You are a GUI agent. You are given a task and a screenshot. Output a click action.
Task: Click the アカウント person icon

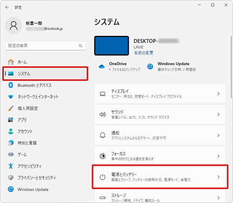(x=11, y=131)
